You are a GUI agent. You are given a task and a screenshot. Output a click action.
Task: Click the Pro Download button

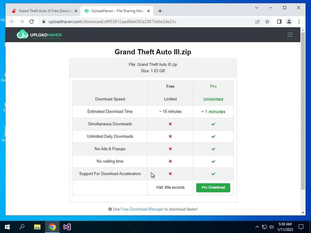213,187
